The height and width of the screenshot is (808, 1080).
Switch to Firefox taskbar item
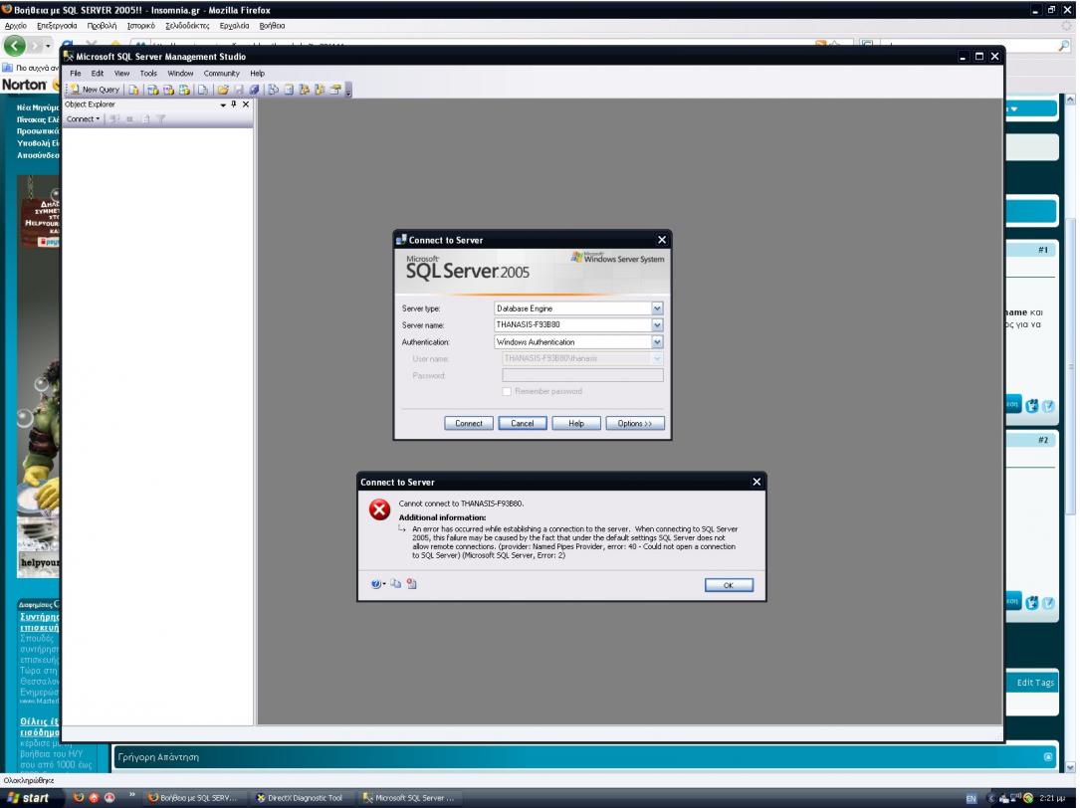click(193, 798)
